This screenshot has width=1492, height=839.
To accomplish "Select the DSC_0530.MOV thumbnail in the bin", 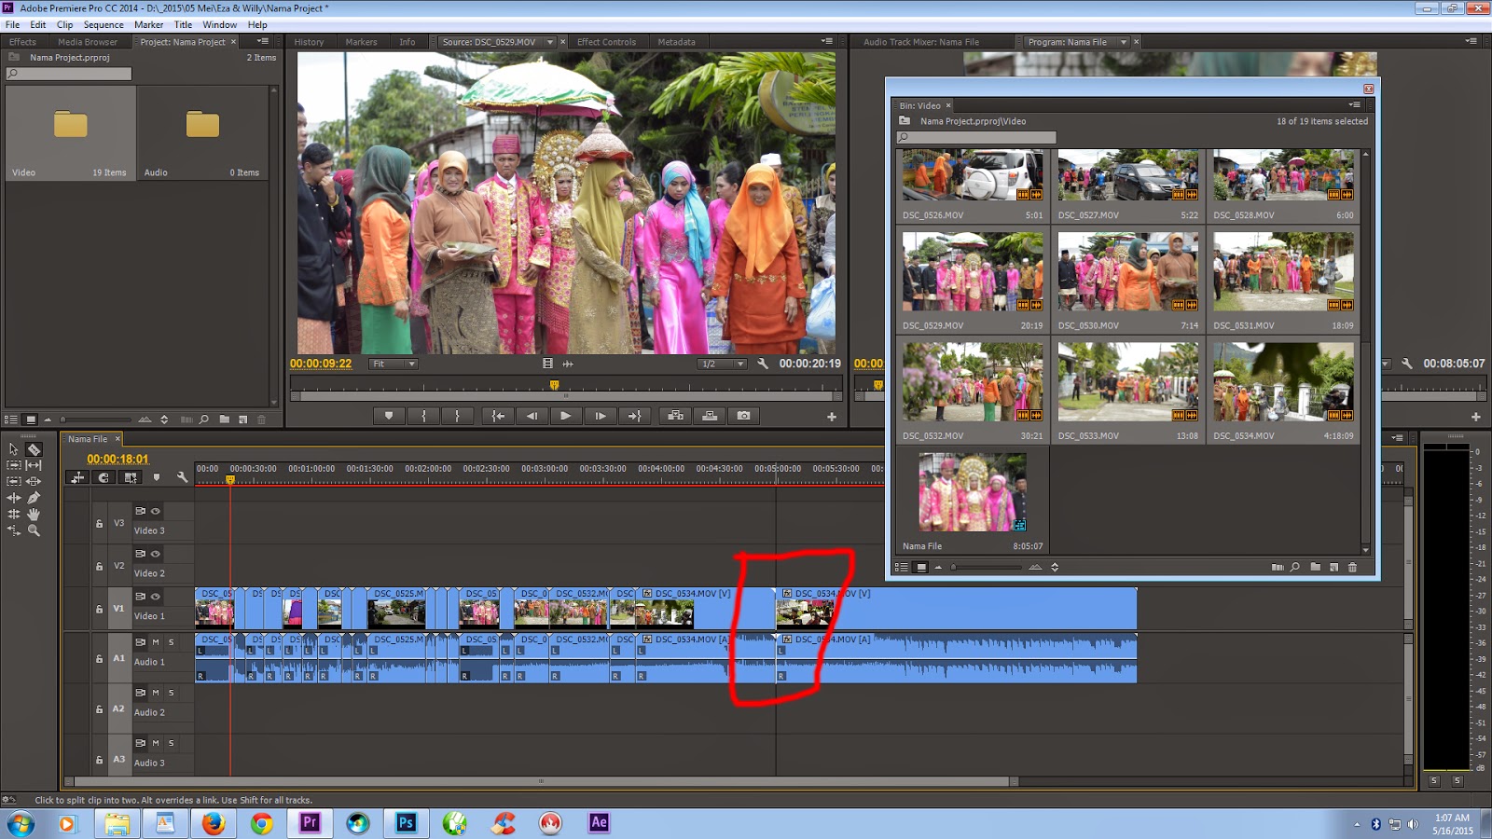I will (x=1126, y=275).
